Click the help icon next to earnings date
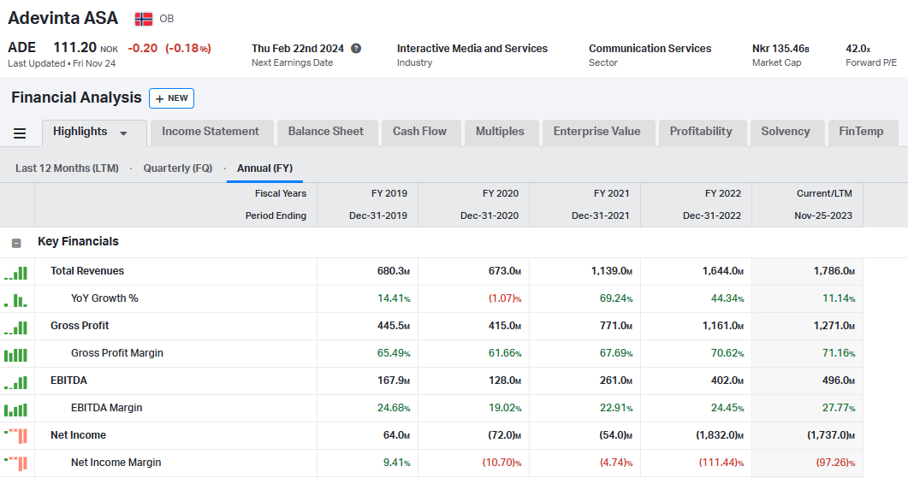Image resolution: width=908 pixels, height=478 pixels. pos(356,49)
